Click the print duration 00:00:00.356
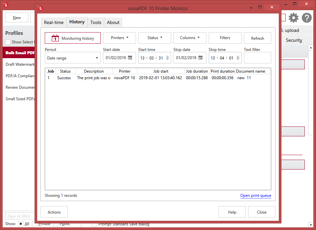Image resolution: width=316 pixels, height=230 pixels. (x=222, y=78)
